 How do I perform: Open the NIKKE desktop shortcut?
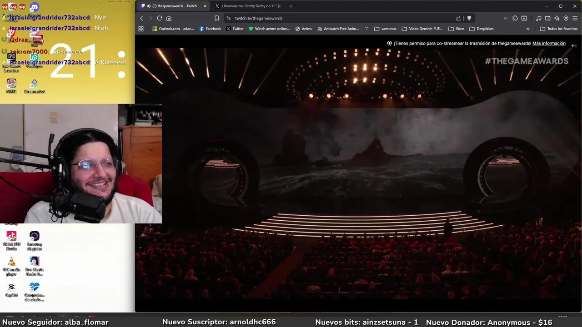(x=11, y=86)
